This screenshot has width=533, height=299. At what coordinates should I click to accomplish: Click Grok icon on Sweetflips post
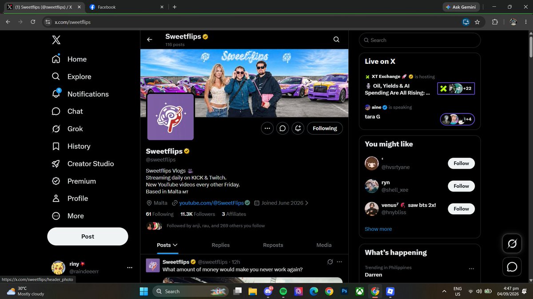[330, 262]
